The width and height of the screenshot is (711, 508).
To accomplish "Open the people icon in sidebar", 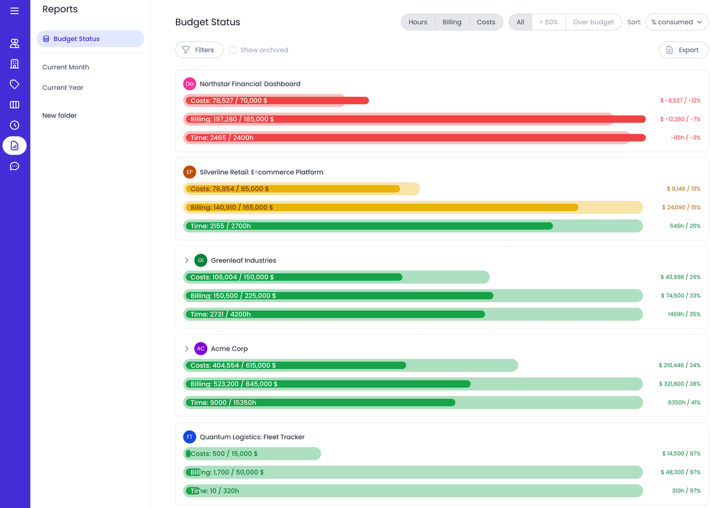I will point(14,43).
